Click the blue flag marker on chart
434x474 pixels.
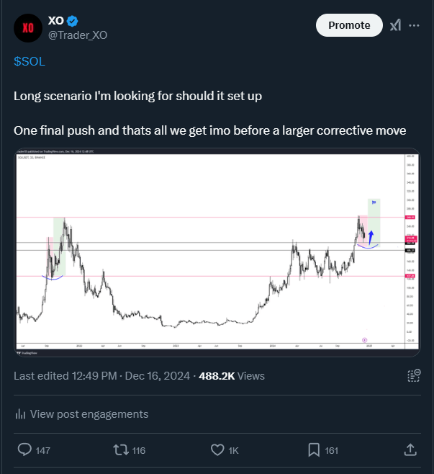(x=374, y=202)
